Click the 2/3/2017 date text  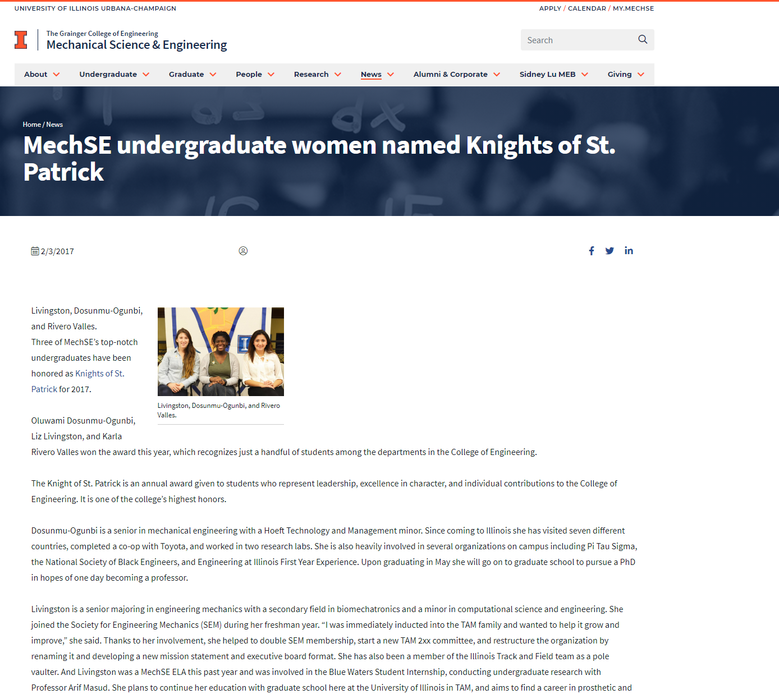click(x=57, y=251)
